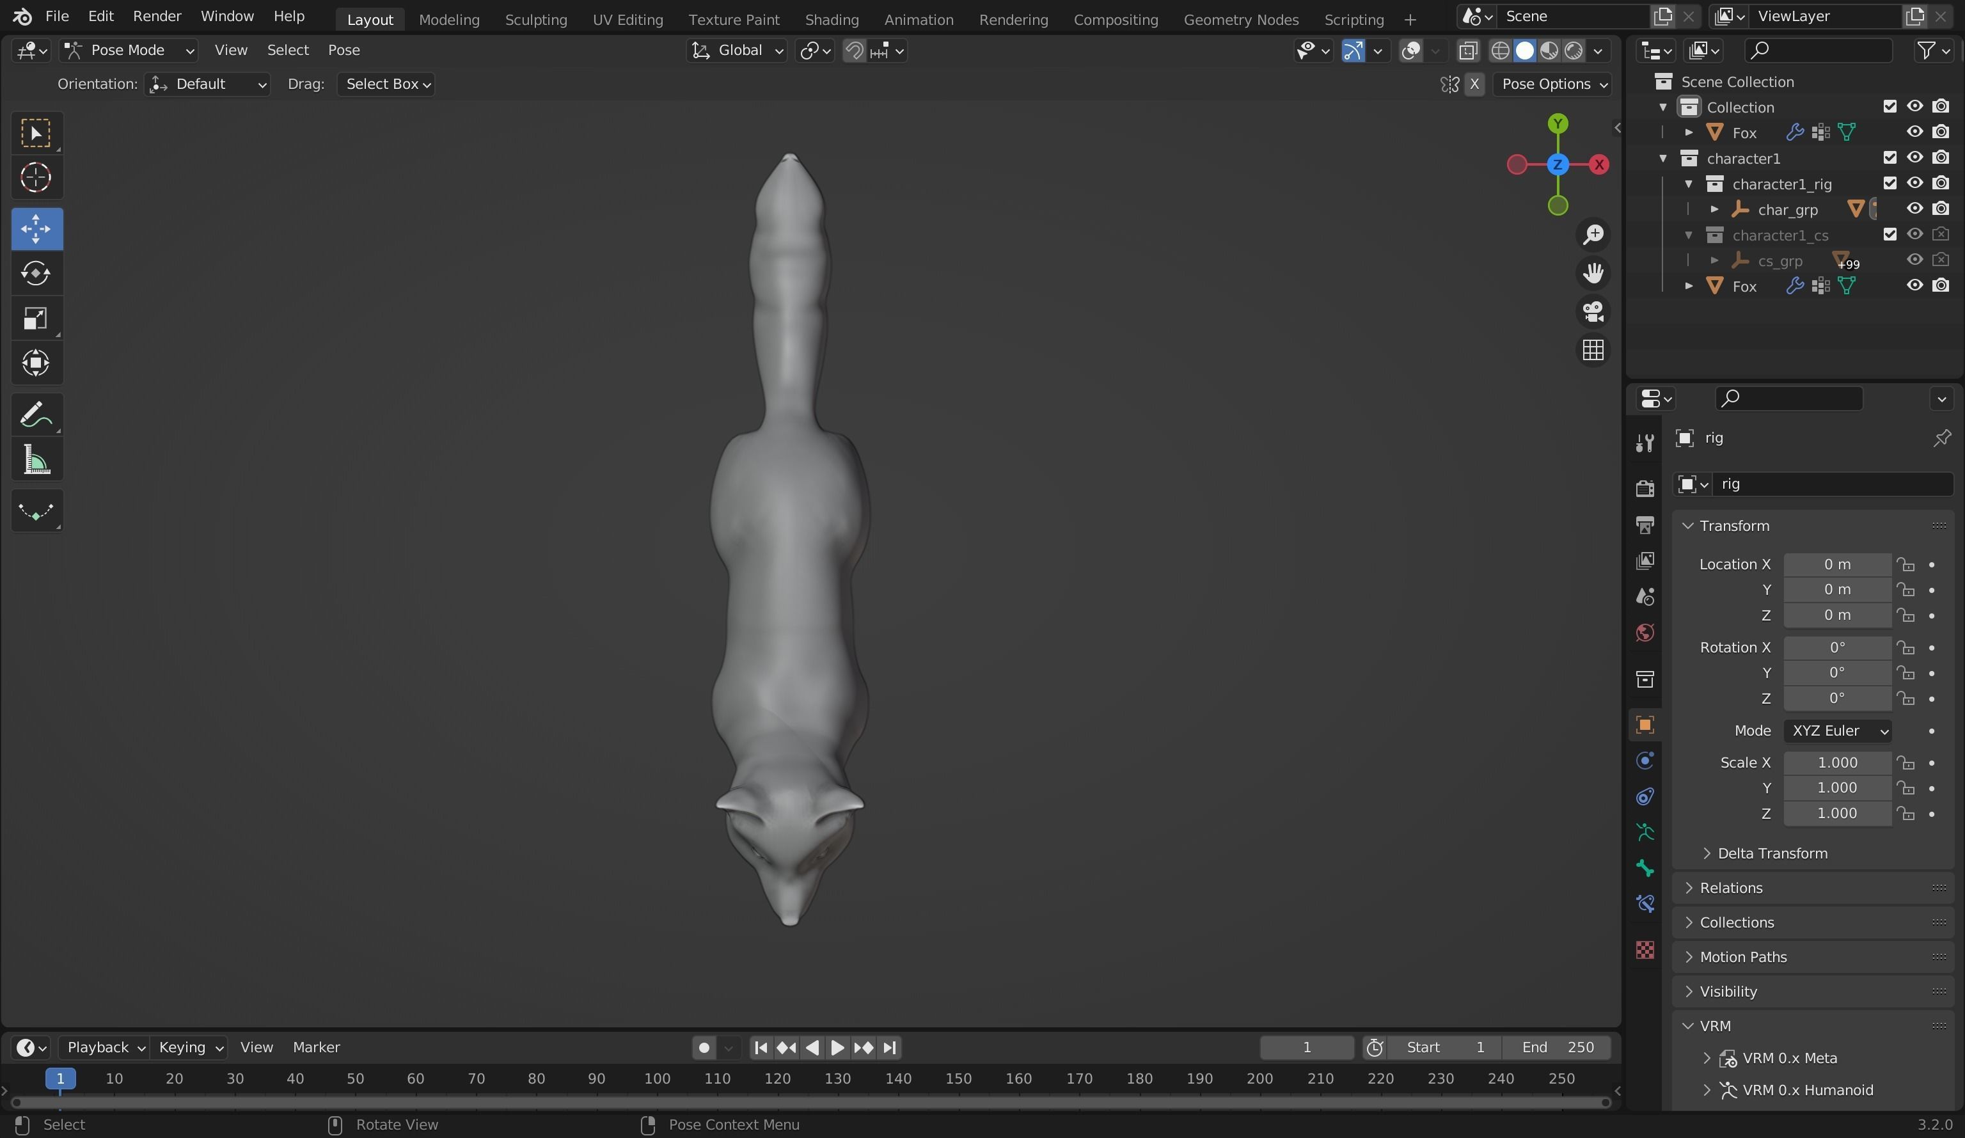1965x1138 pixels.
Task: Open the XYZ Euler rotation mode dropdown
Action: pos(1837,731)
